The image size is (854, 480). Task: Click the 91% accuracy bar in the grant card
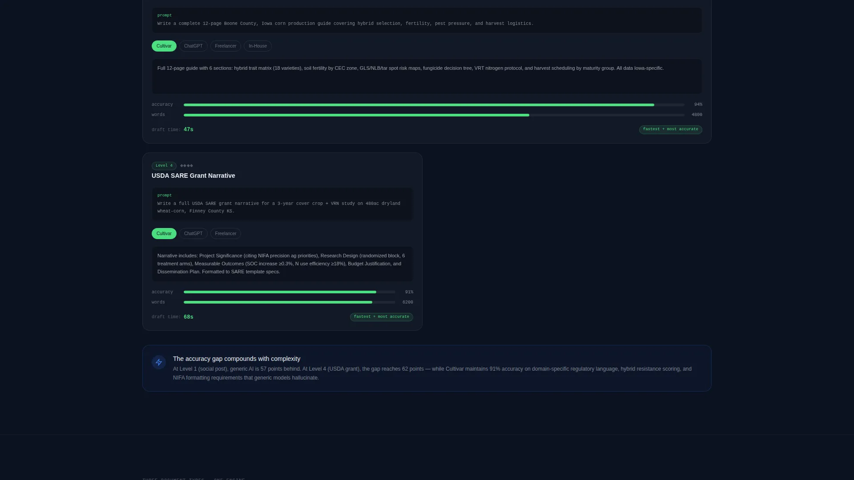pyautogui.click(x=289, y=292)
